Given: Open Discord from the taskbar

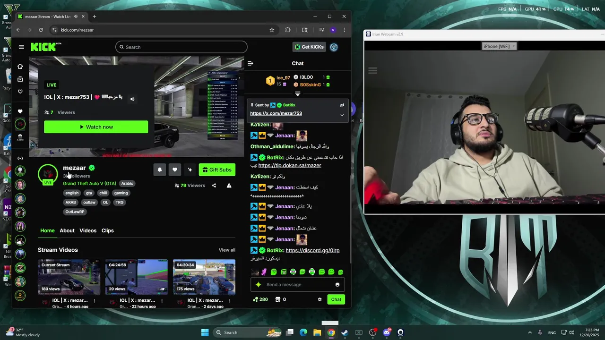Looking at the screenshot, I should pos(387,332).
